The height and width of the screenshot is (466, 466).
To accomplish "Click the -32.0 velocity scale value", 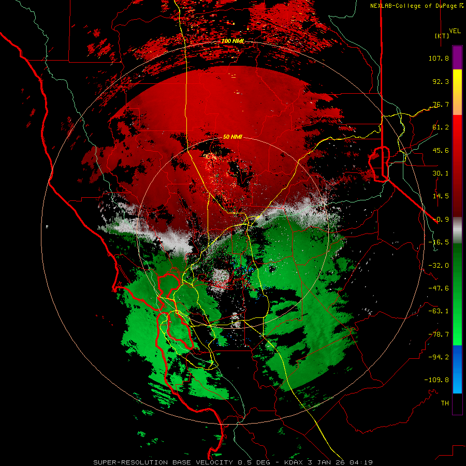I will (439, 266).
